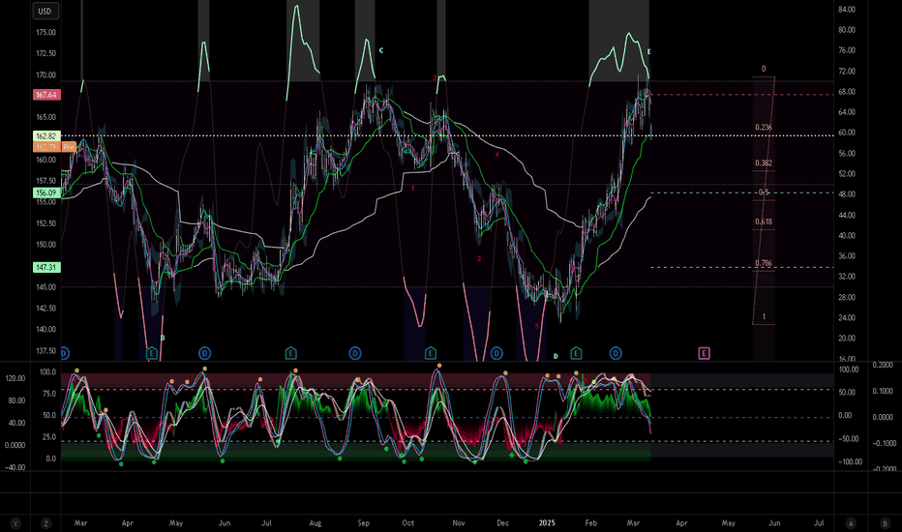This screenshot has width=902, height=532.
Task: Select the green 156.09 price label
Action: click(x=46, y=193)
